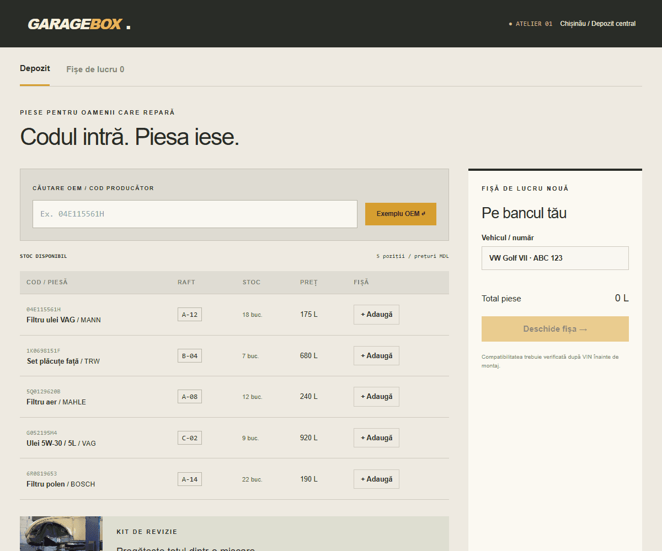Add Filtru polen BOSCH to the work sheet
This screenshot has width=662, height=551.
(376, 479)
